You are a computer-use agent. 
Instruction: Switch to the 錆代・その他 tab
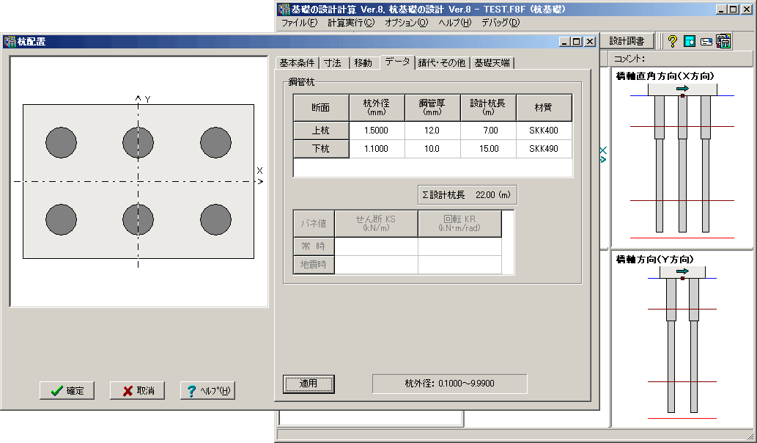[x=442, y=63]
